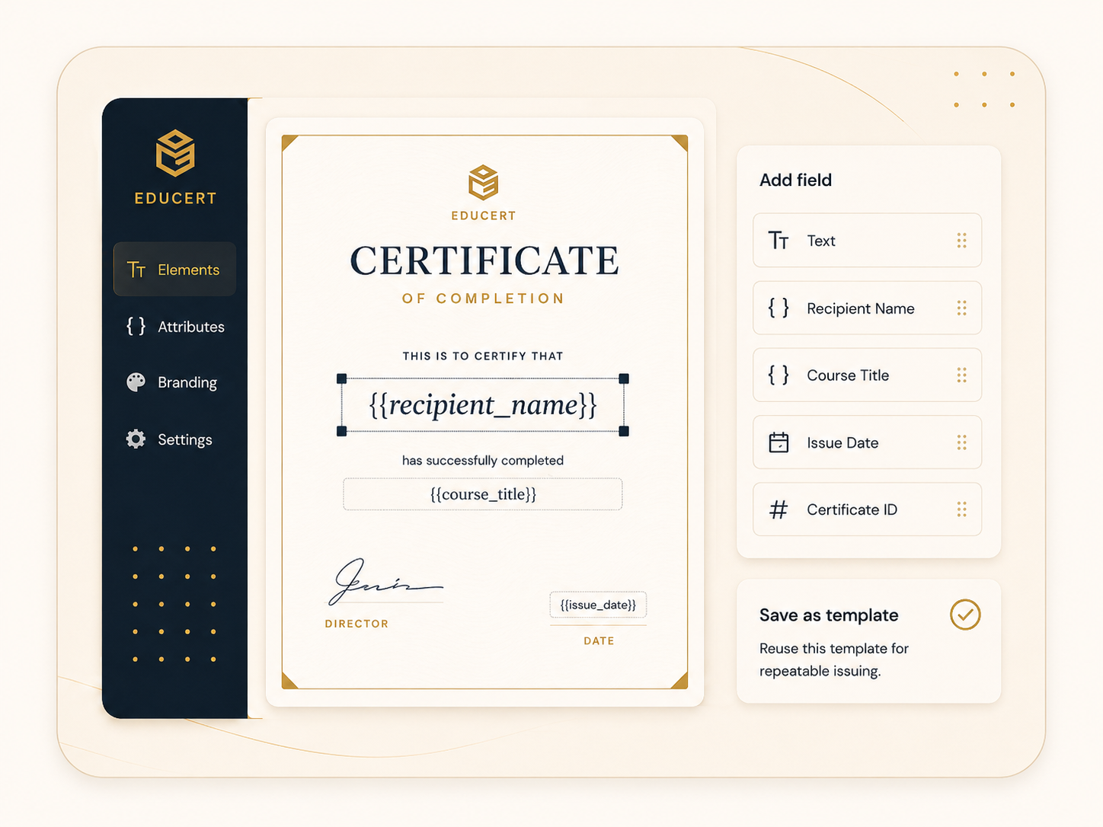
Task: Click the Course Title row drag handle
Action: pos(961,375)
